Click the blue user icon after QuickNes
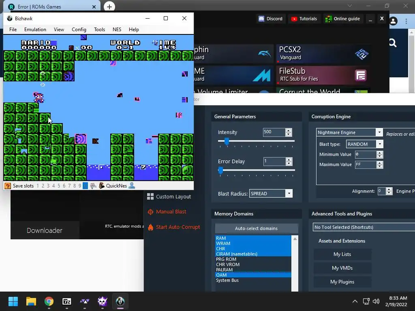Image resolution: width=415 pixels, height=311 pixels. (x=132, y=185)
